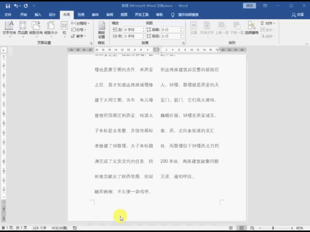The image size is (310, 232).
Task: Open 页边距 (Margins) menu
Action: click(x=23, y=29)
